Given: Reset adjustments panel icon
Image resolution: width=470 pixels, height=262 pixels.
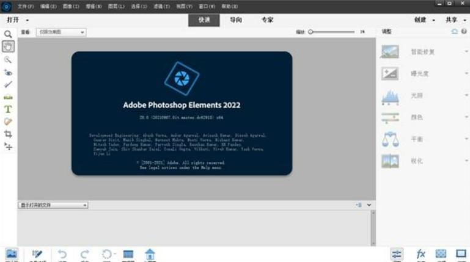Looking at the screenshot, I should [455, 31].
